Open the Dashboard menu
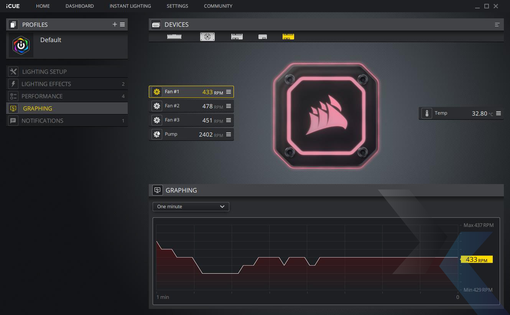510x315 pixels. click(79, 6)
